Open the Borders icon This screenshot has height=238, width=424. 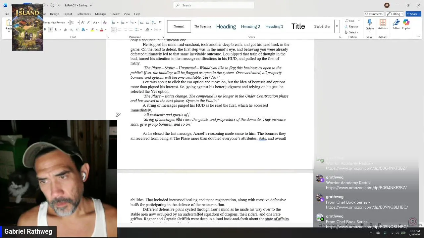point(156,29)
